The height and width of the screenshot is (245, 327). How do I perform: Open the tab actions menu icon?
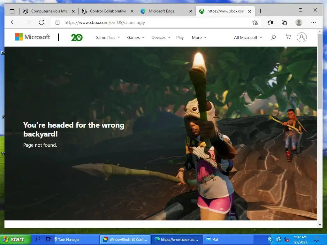[12, 11]
